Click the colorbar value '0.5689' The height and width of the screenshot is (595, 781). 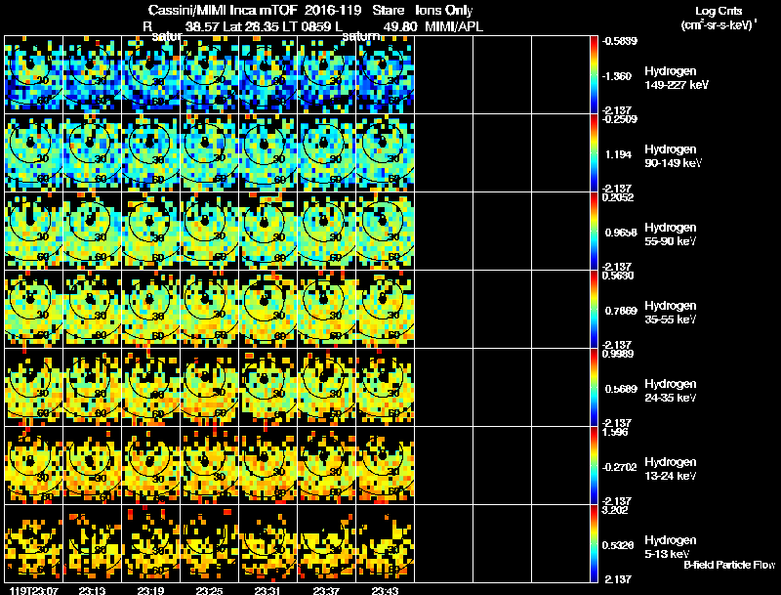coord(621,389)
